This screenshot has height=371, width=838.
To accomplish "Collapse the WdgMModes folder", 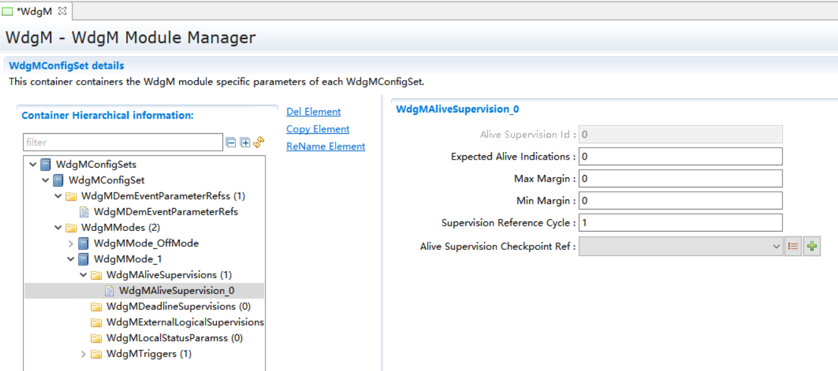I will tap(58, 228).
